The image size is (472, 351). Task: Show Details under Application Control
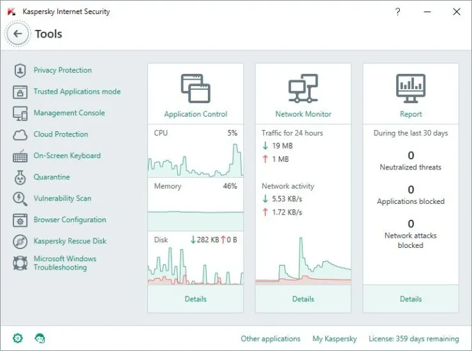tap(195, 299)
